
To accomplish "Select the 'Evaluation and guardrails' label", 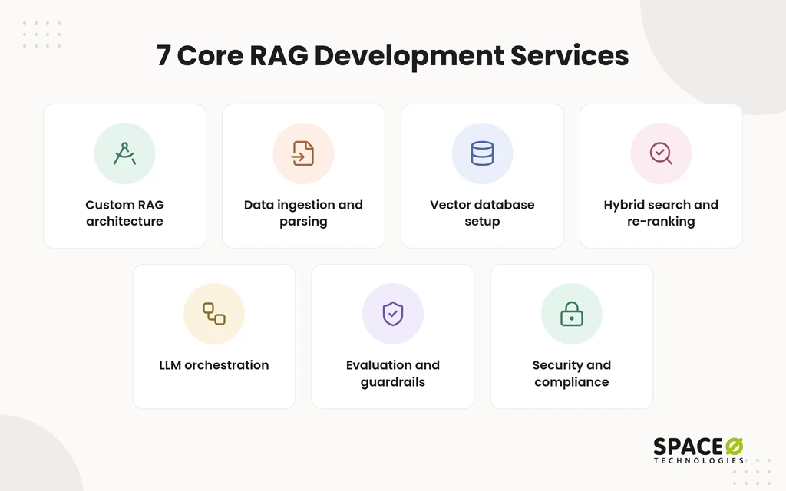I will pyautogui.click(x=393, y=374).
